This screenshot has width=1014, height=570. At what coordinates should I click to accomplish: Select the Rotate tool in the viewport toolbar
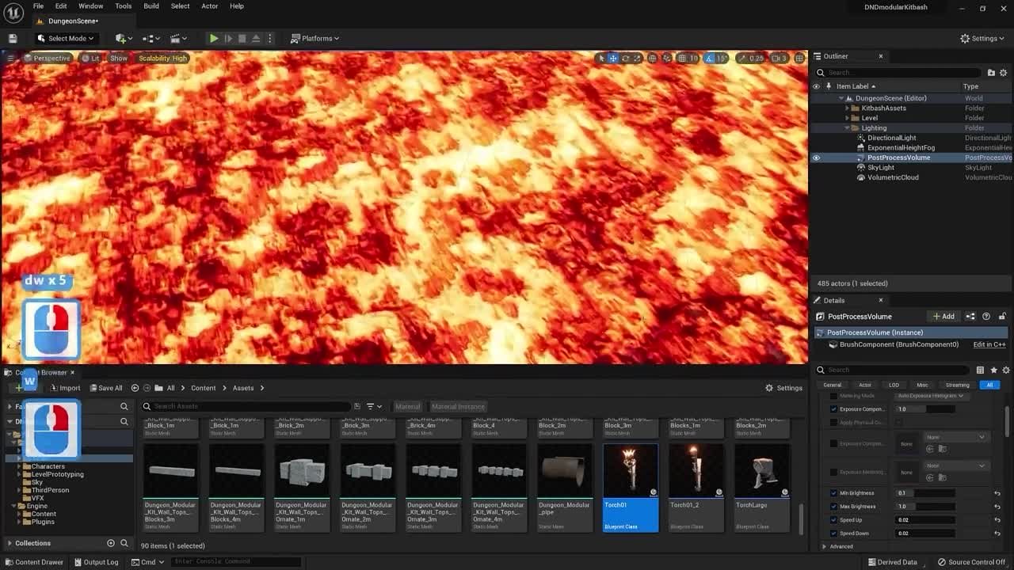pos(625,58)
